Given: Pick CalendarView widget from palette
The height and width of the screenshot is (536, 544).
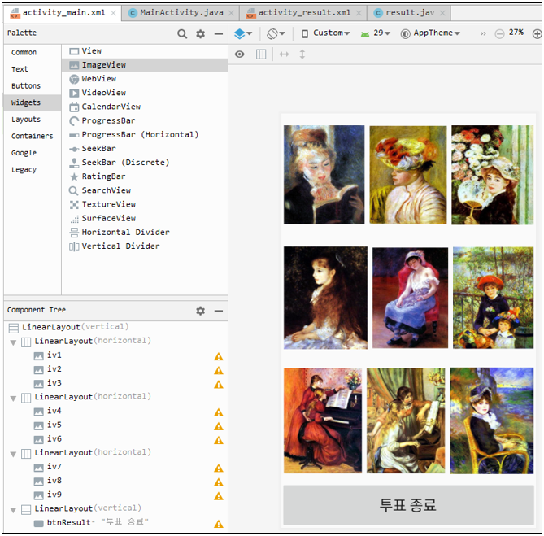Looking at the screenshot, I should pos(145,107).
